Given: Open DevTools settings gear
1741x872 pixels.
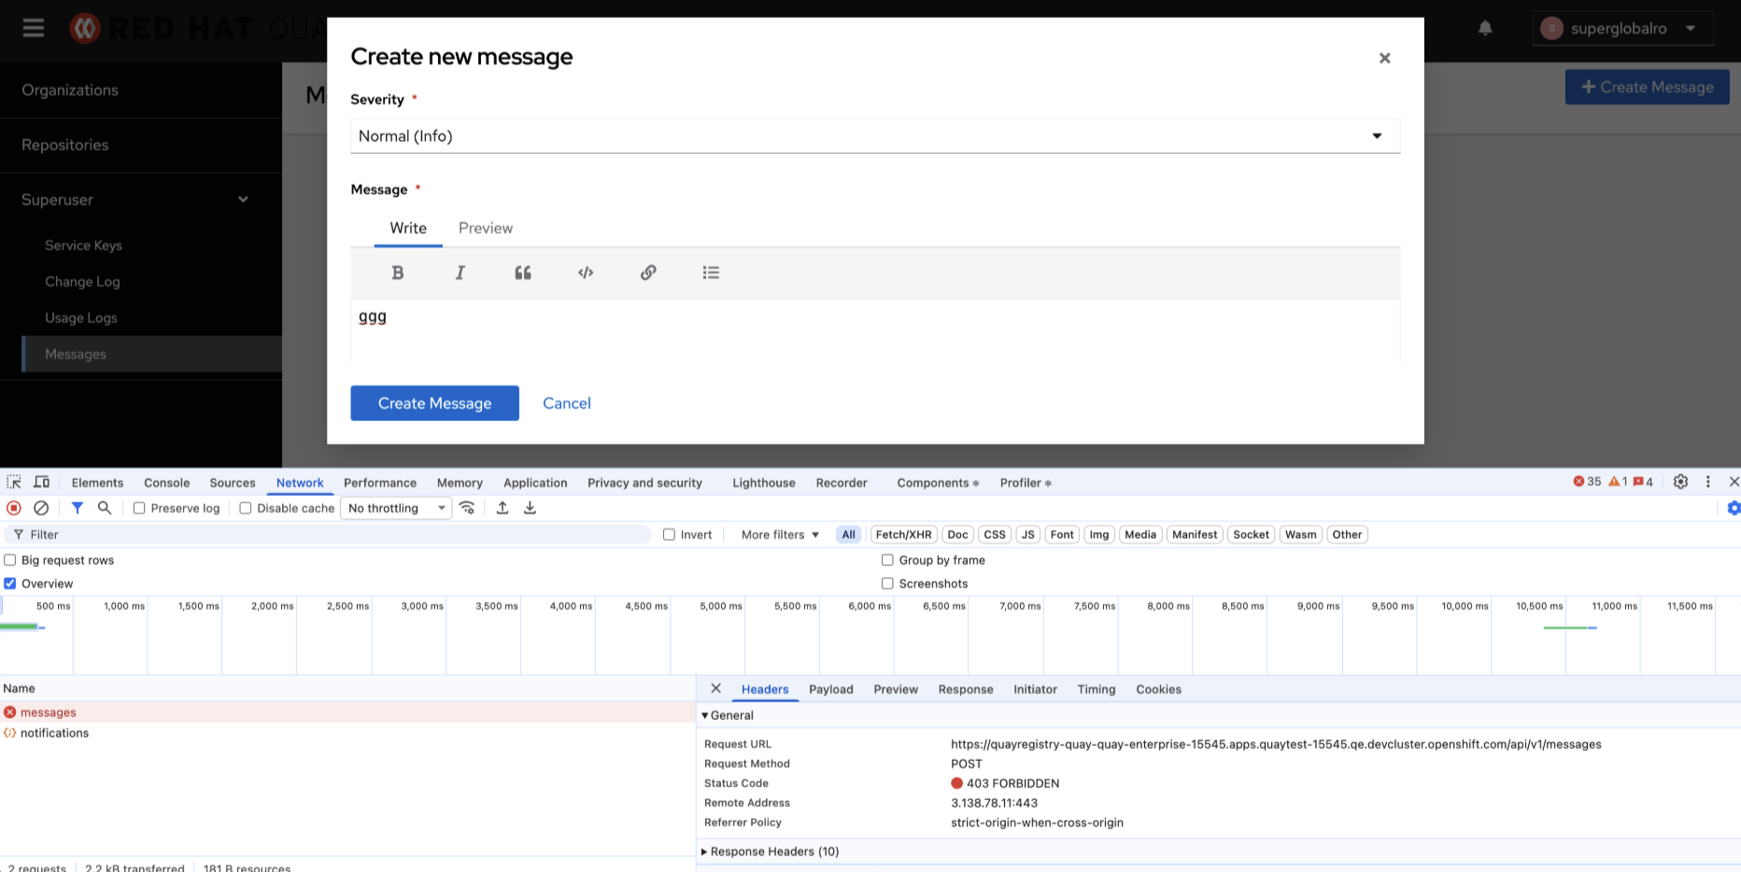Looking at the screenshot, I should 1680,482.
